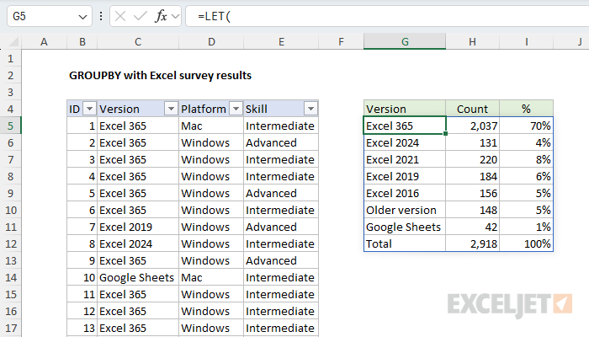Select row 5 header

[x=10, y=126]
